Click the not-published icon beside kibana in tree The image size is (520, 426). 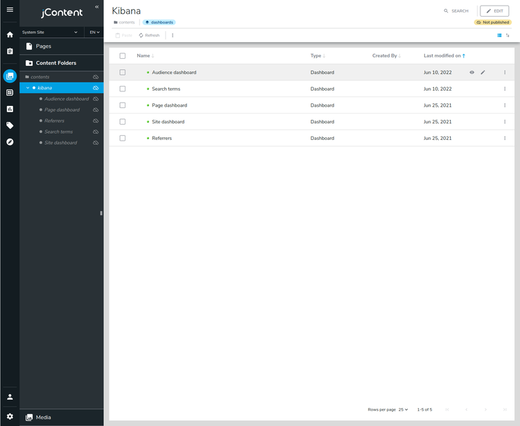[96, 88]
